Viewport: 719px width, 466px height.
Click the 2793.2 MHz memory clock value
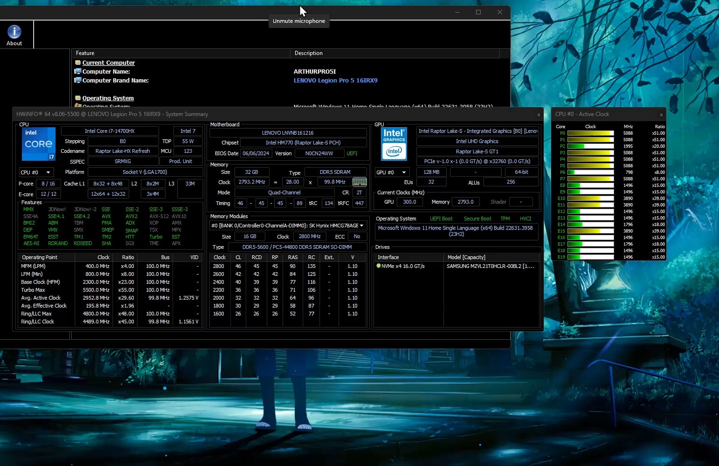[x=252, y=182]
